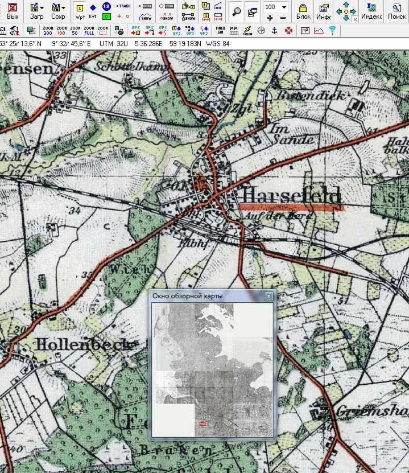Click the points oSHOW icon
The height and width of the screenshot is (473, 409).
166,17
